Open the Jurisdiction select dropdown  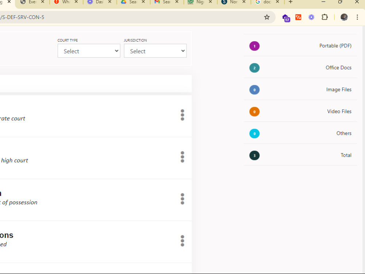pyautogui.click(x=155, y=51)
